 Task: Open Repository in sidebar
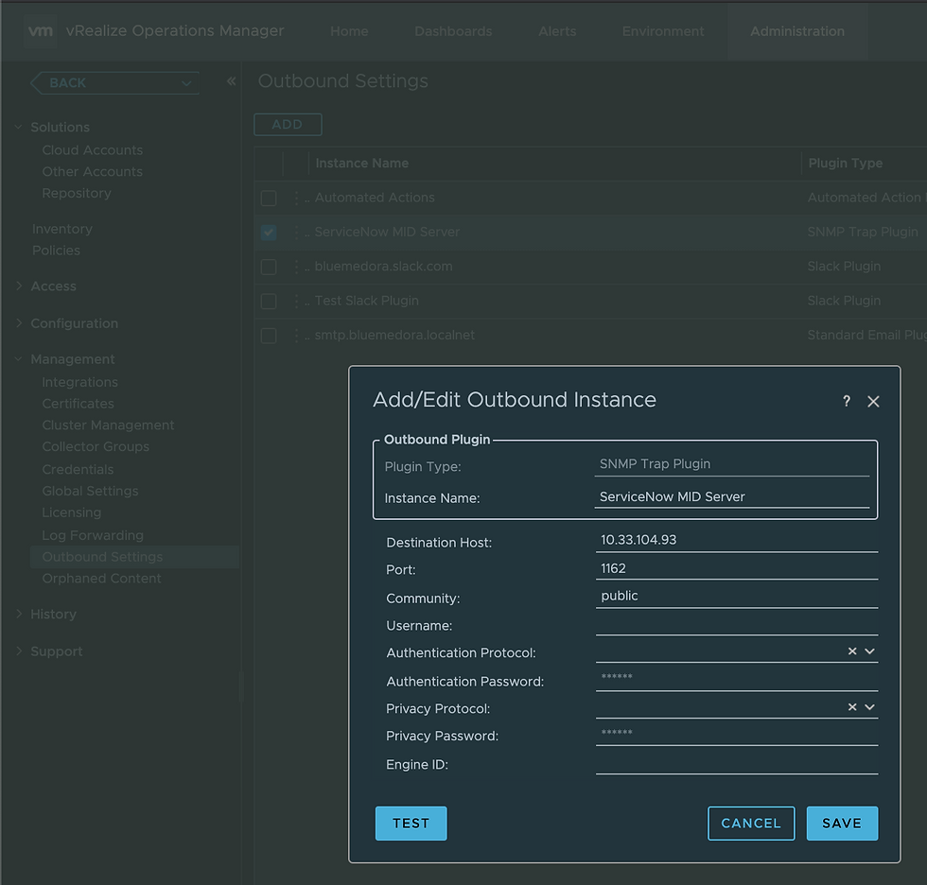[77, 193]
